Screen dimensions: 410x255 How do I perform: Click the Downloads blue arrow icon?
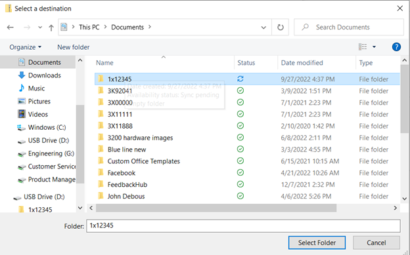click(22, 75)
